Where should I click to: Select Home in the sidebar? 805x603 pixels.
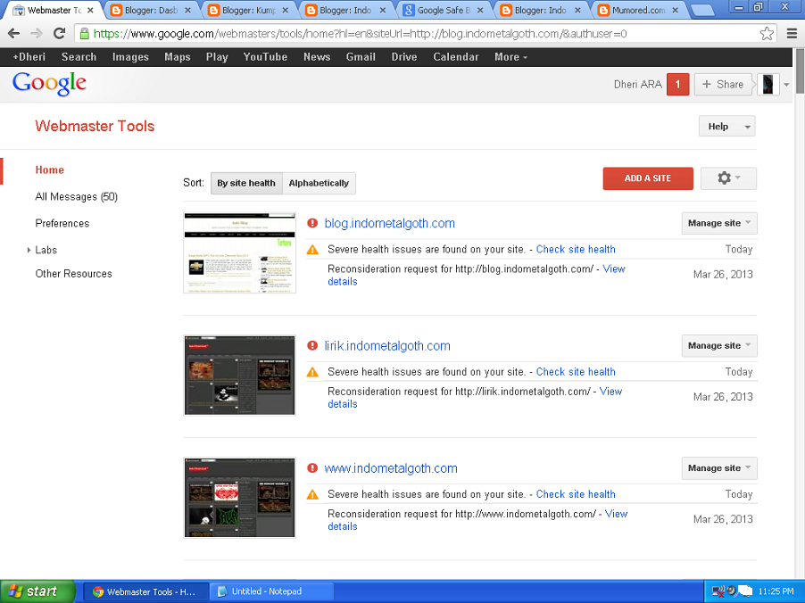pyautogui.click(x=50, y=169)
